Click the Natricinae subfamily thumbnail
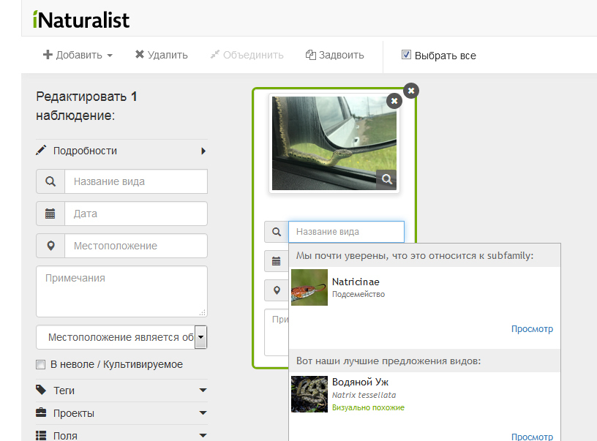The height and width of the screenshot is (441, 597). [x=309, y=287]
